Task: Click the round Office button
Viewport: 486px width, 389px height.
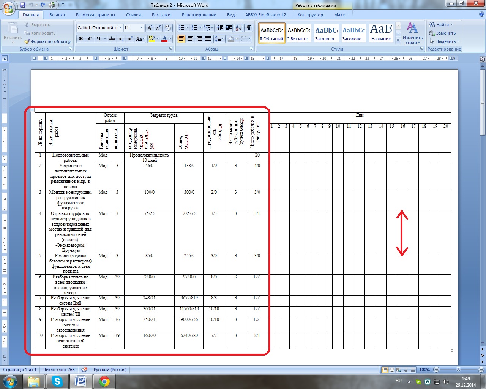Action: [x=8, y=8]
